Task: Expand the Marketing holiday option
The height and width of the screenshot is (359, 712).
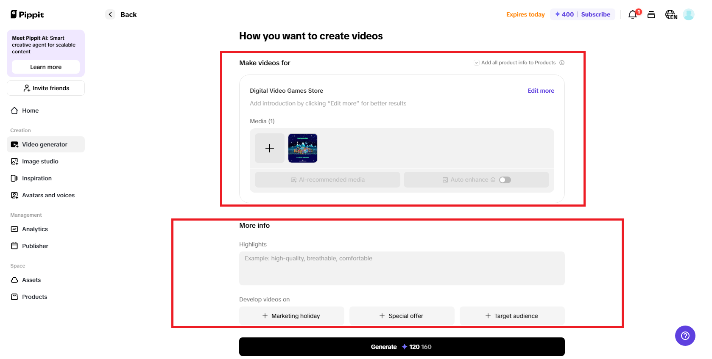Action: tap(291, 316)
